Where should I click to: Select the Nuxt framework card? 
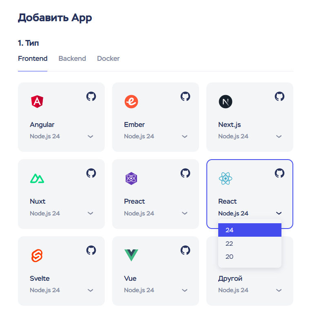[x=61, y=194]
